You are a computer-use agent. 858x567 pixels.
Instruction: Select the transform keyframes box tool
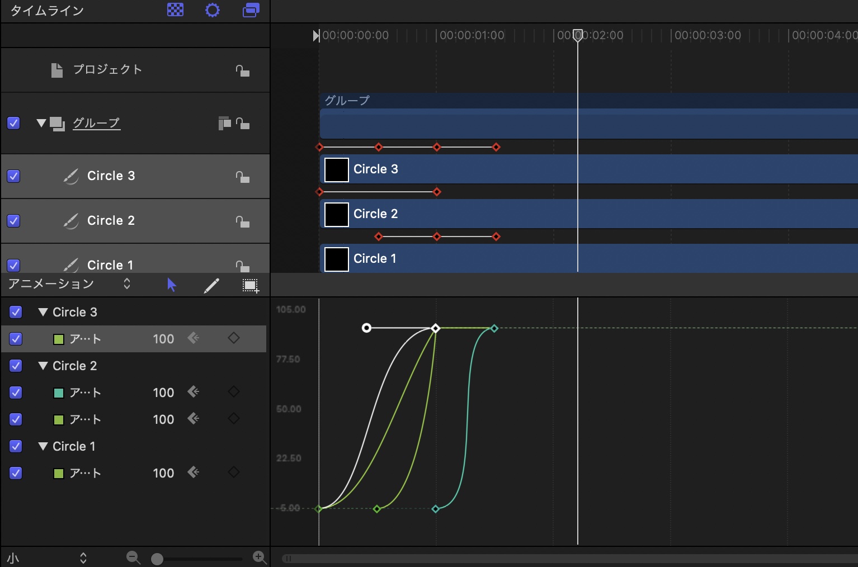point(250,286)
